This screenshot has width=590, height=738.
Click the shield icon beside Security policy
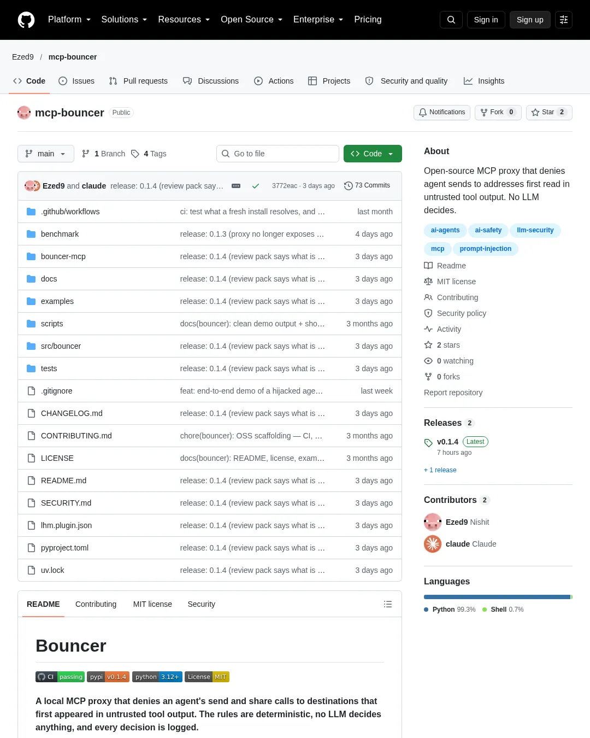pos(428,313)
